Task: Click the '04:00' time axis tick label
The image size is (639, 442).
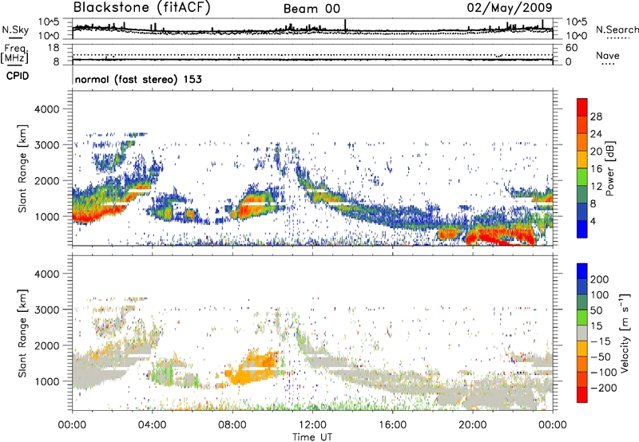Action: 152,425
